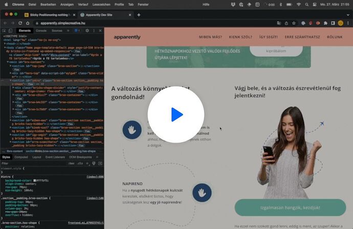Image resolution: width=353 pixels, height=229 pixels.
Task: Play the video with the big play button
Action: [x=176, y=114]
